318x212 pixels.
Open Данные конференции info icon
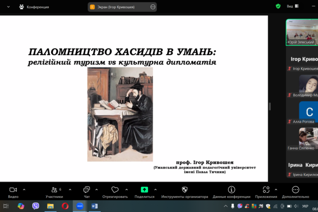[232, 190]
